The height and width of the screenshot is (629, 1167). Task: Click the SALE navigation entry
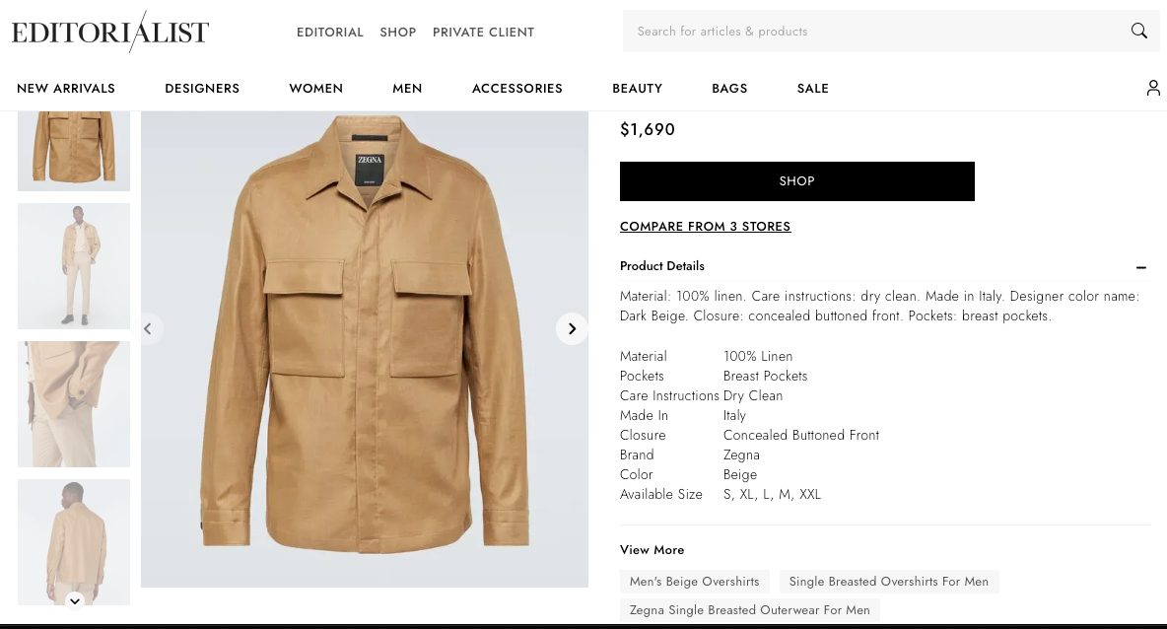coord(812,88)
